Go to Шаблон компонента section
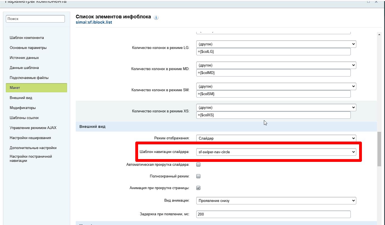This screenshot has height=225, width=385. tap(27, 38)
